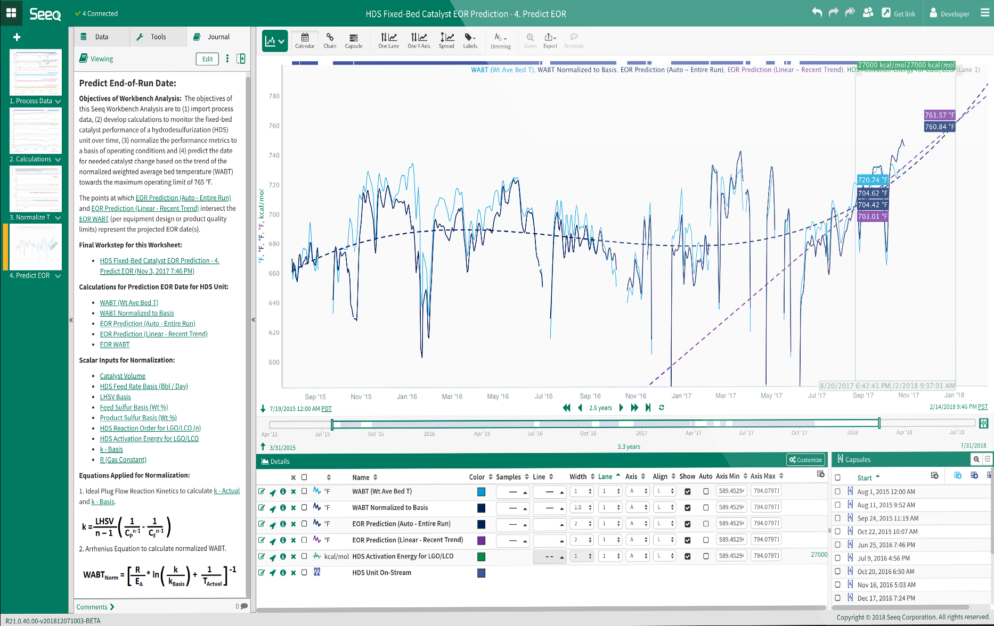The height and width of the screenshot is (626, 994).
Task: Add a new worksheet with plus
Action: pyautogui.click(x=17, y=37)
